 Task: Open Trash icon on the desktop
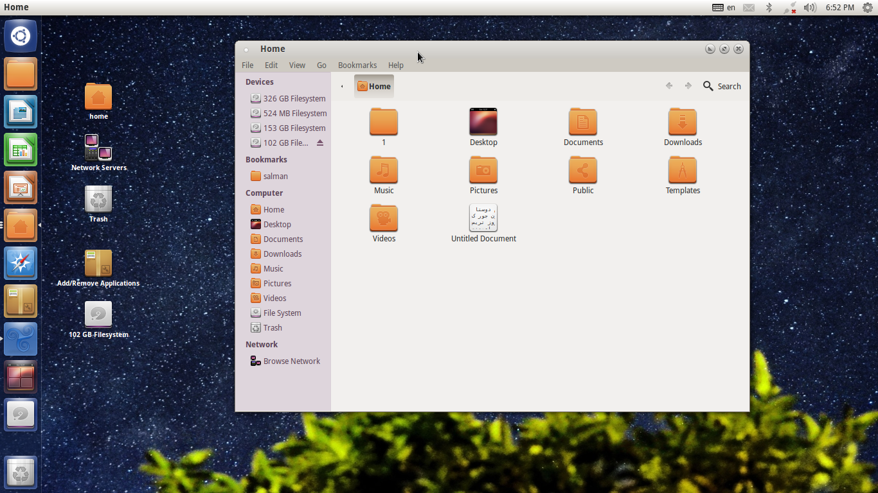(x=98, y=200)
